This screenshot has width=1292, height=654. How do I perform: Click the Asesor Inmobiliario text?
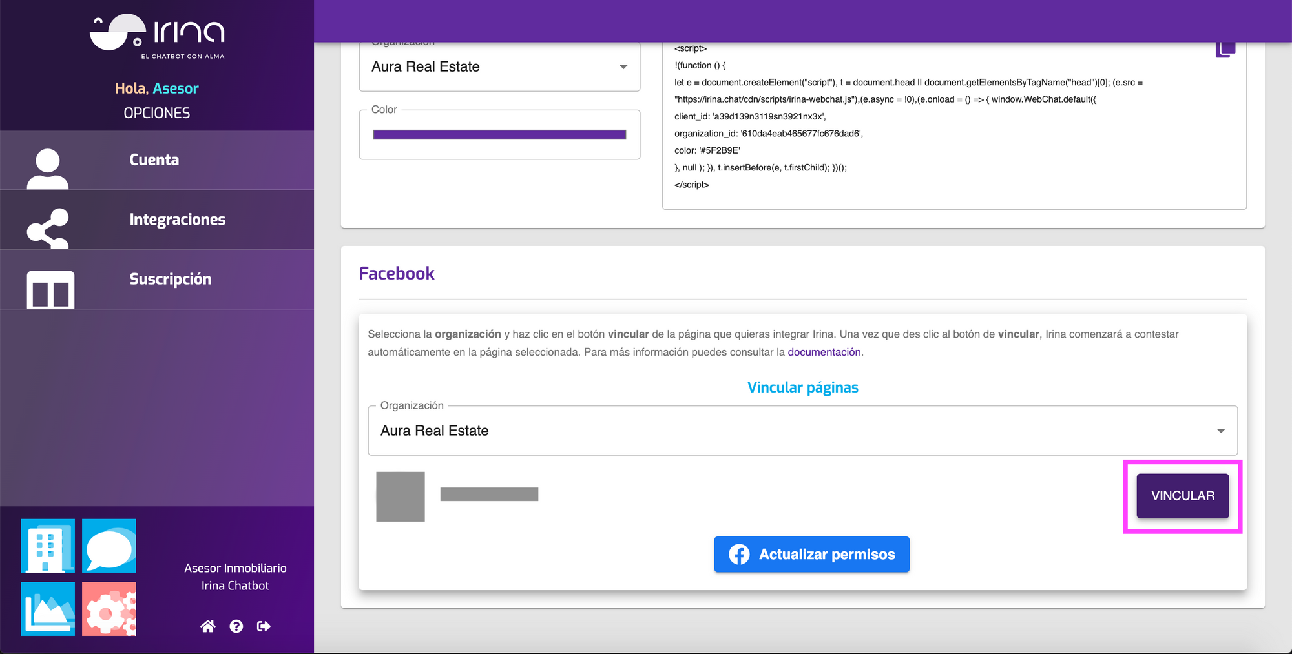coord(235,568)
